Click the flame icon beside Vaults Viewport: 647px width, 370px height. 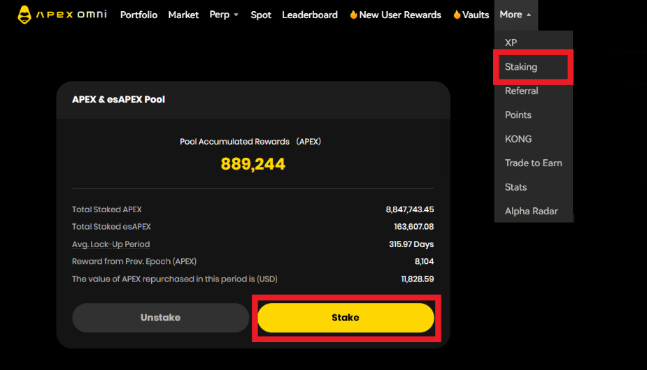457,15
